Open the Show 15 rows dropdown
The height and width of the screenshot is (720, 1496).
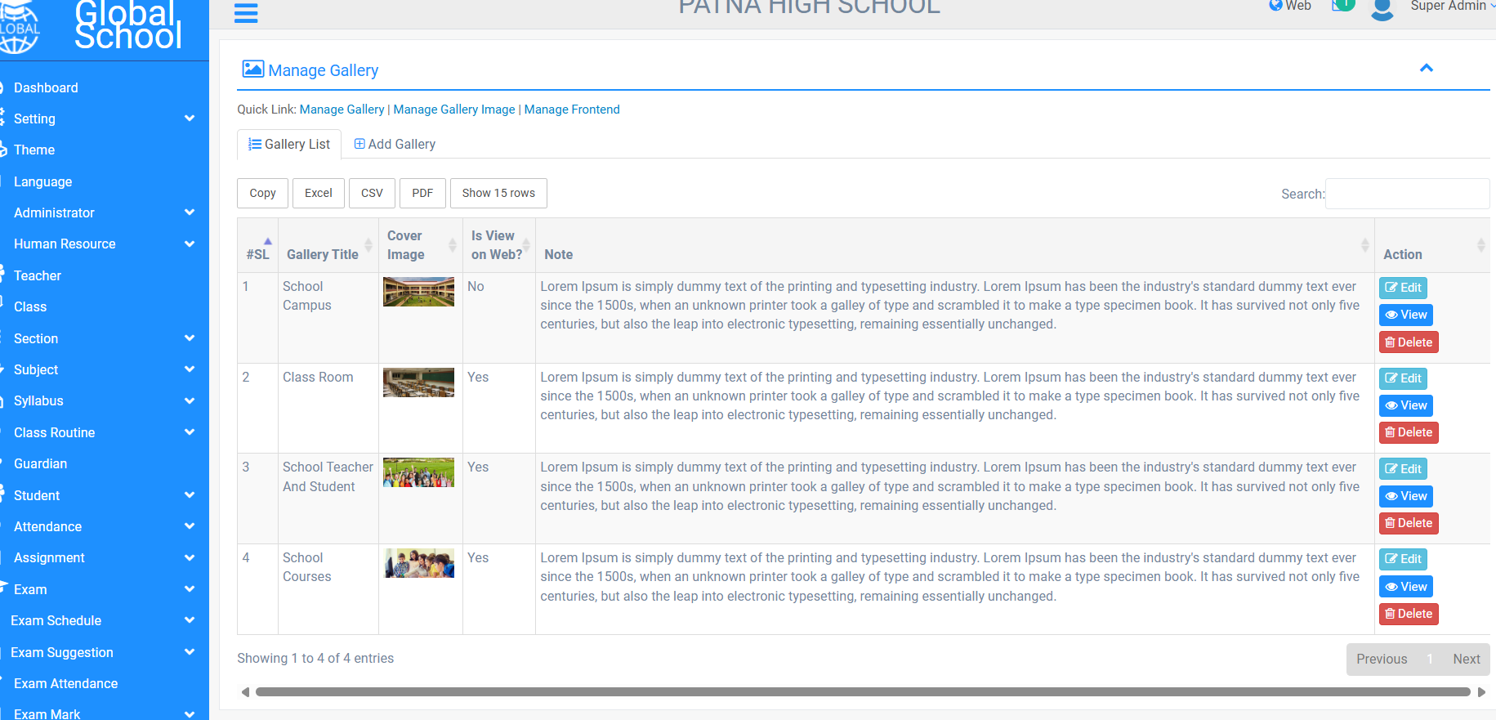(498, 193)
